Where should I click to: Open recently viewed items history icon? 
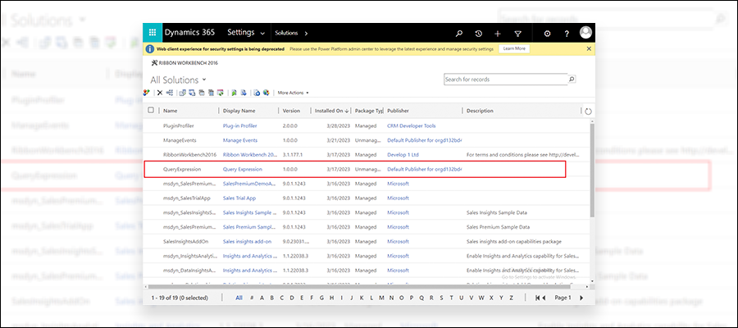click(x=478, y=34)
